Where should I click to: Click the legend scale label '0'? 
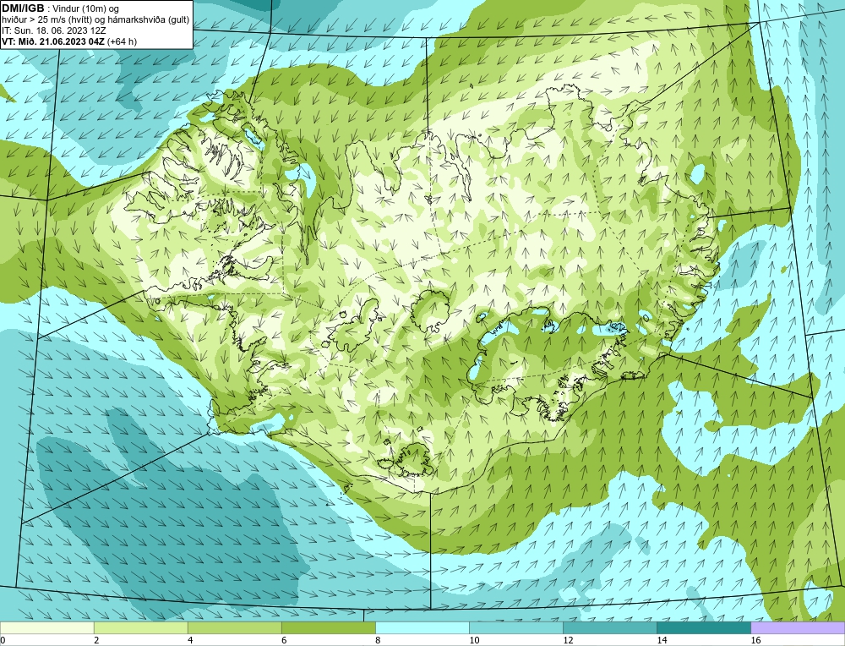[x=3, y=640]
